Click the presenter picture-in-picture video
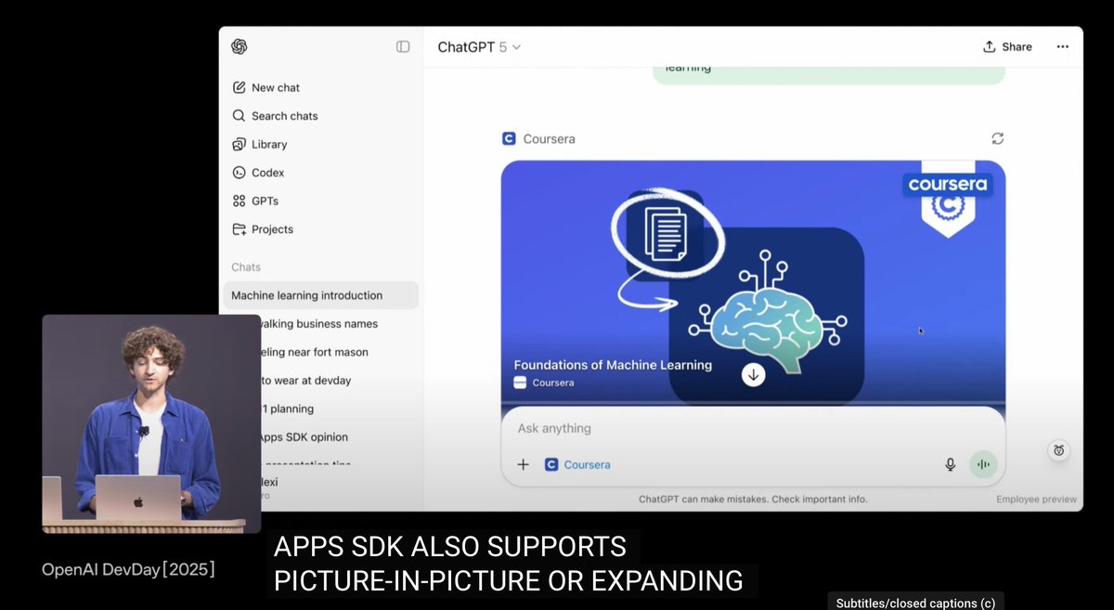1114x610 pixels. click(151, 424)
